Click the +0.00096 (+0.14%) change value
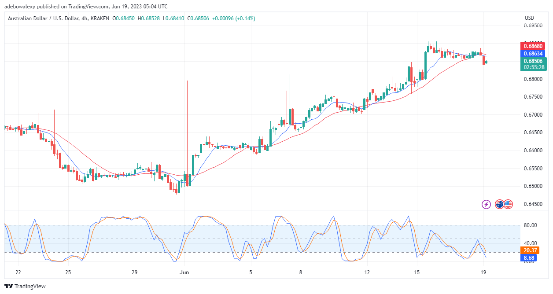The width and height of the screenshot is (553, 294). pos(233,18)
